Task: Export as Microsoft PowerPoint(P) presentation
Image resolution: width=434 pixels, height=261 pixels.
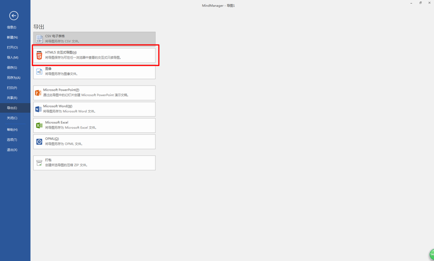Action: [94, 93]
